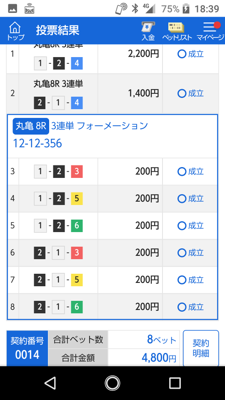Open the 契約明細 button
225x400 pixels.
(201, 348)
